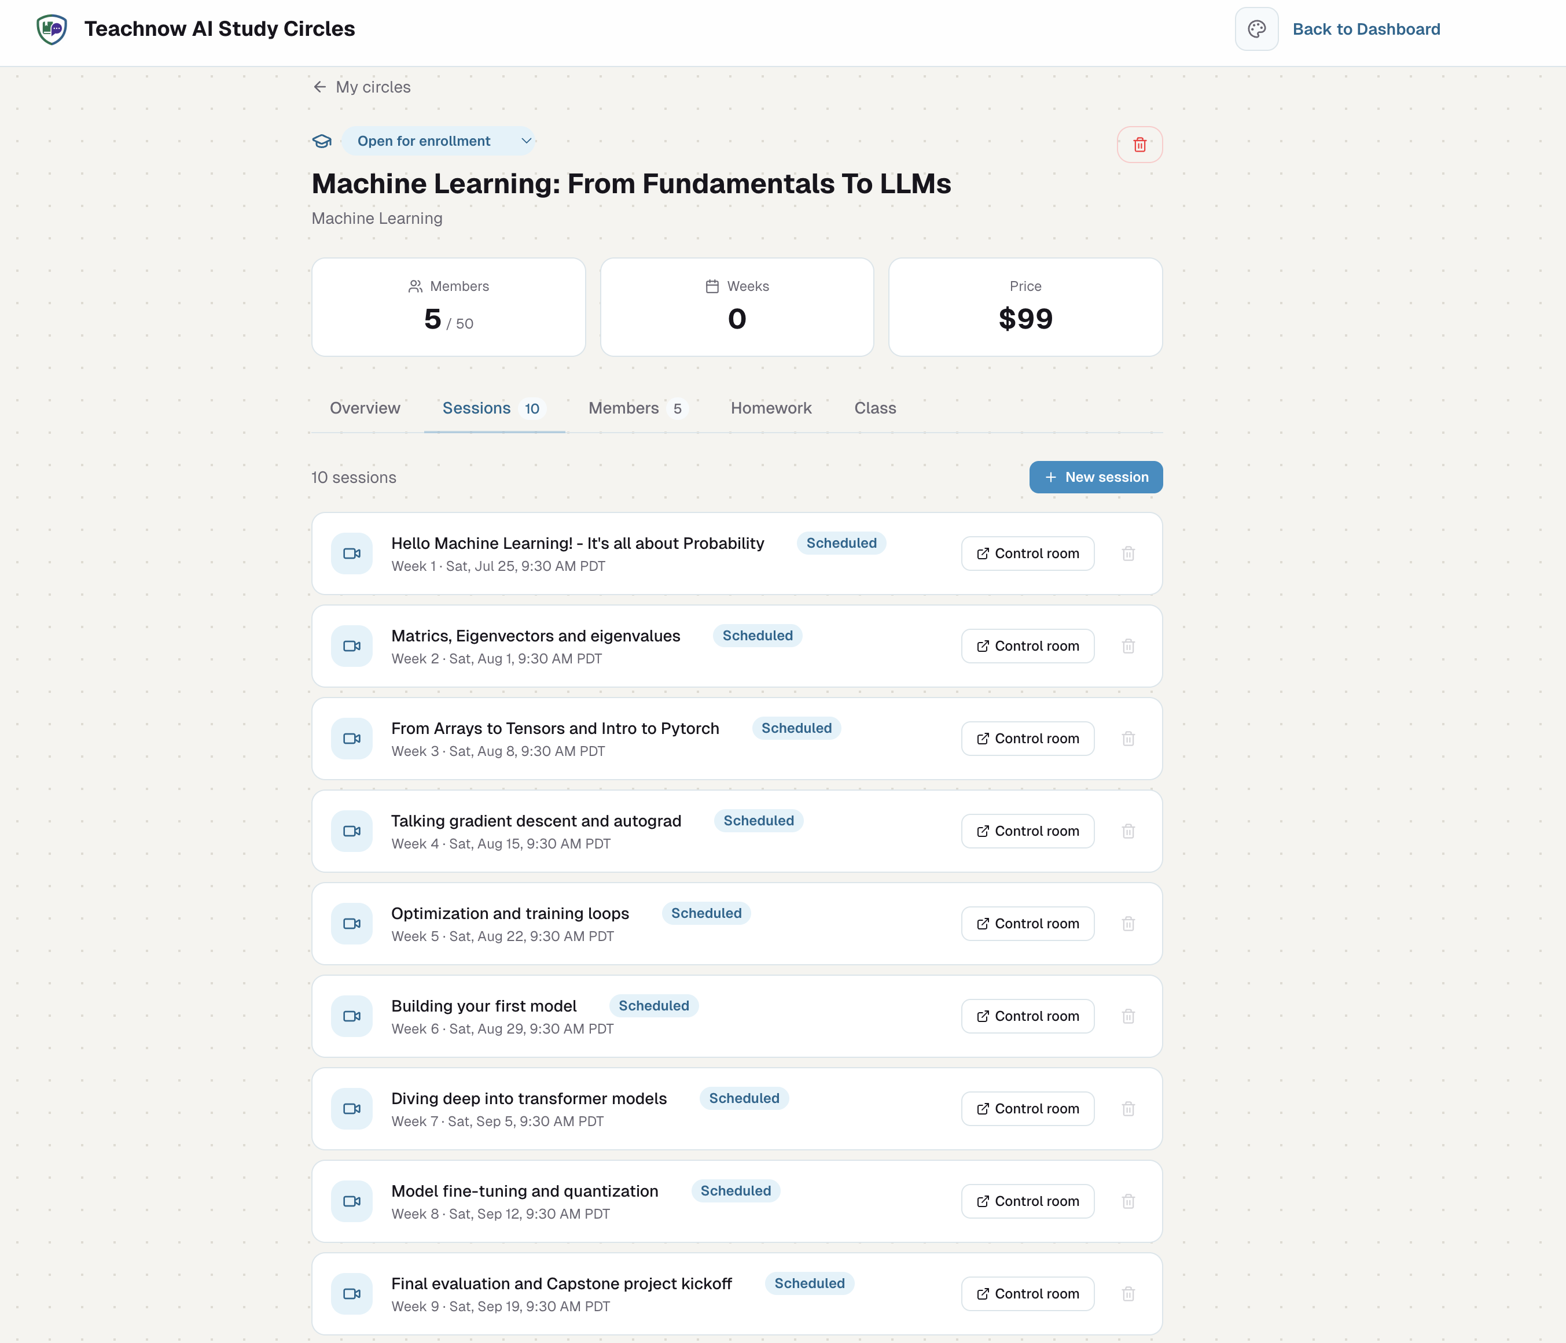1566x1343 pixels.
Task: Click video camera icon for Week 3 session
Action: tap(351, 739)
